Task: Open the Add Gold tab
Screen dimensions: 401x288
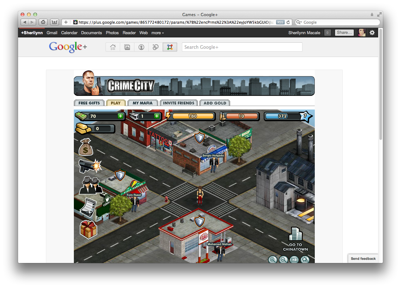Action: 215,103
